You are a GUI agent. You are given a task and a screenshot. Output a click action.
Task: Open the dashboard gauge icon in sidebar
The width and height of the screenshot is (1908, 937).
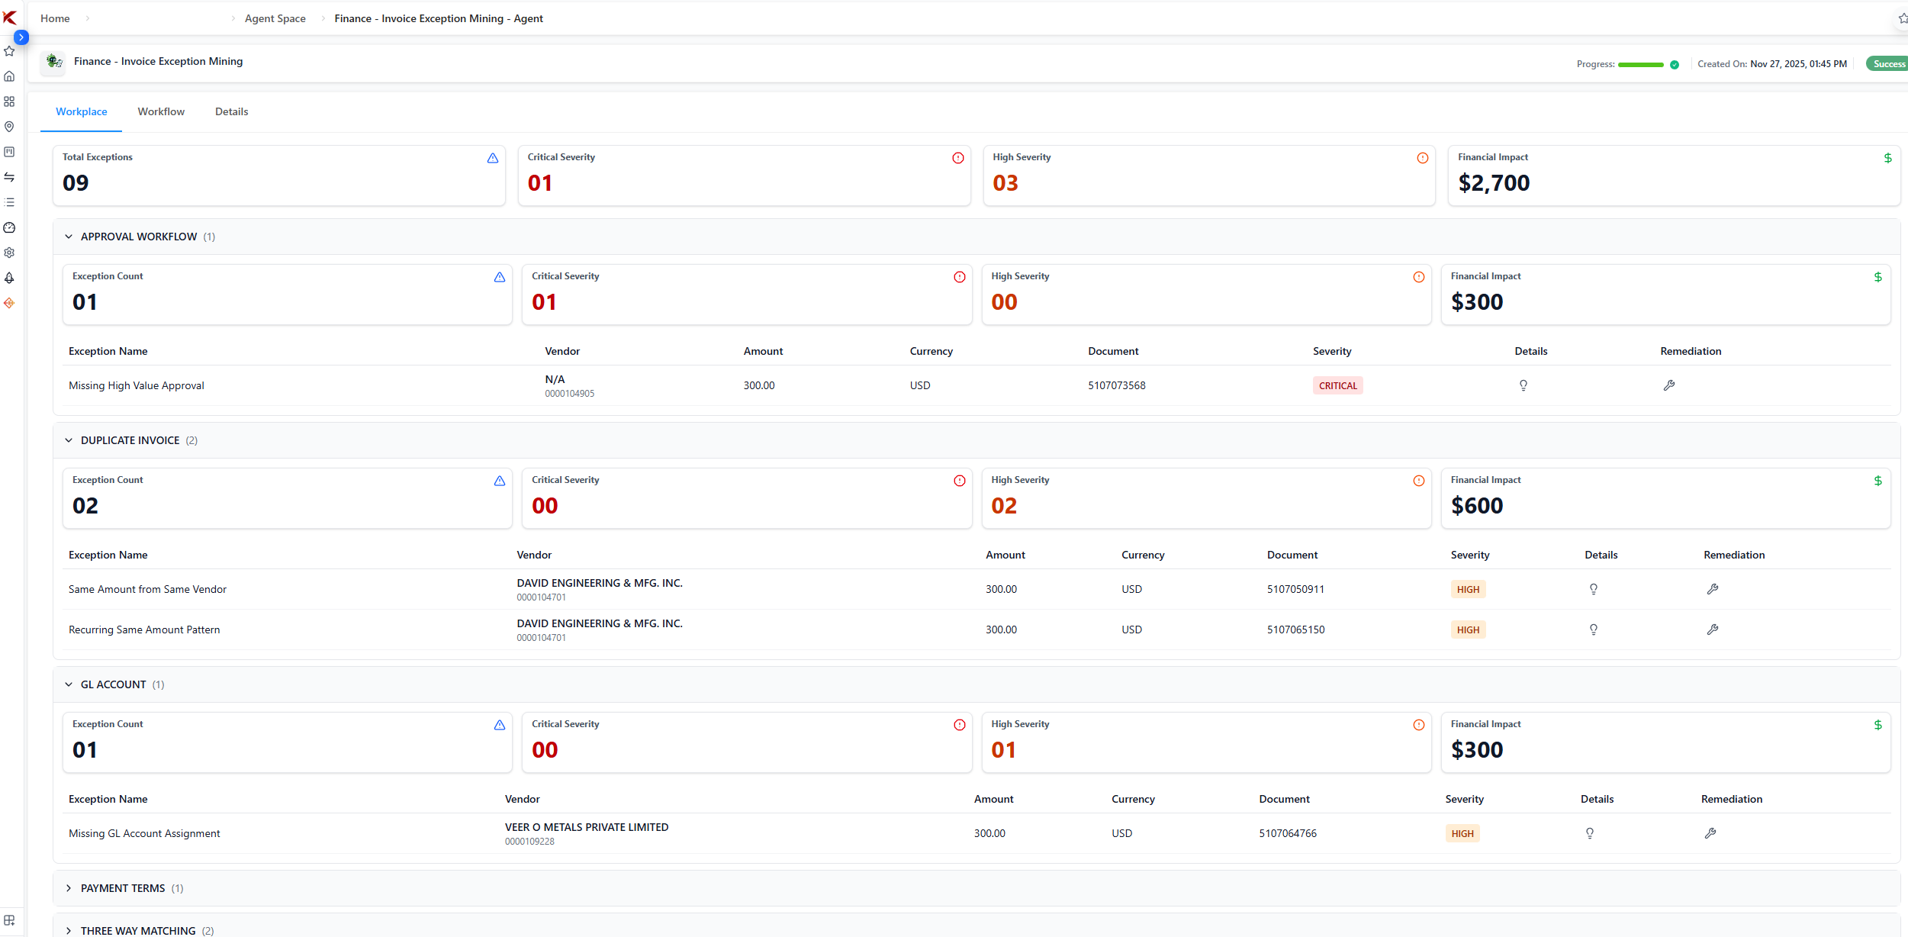[9, 227]
